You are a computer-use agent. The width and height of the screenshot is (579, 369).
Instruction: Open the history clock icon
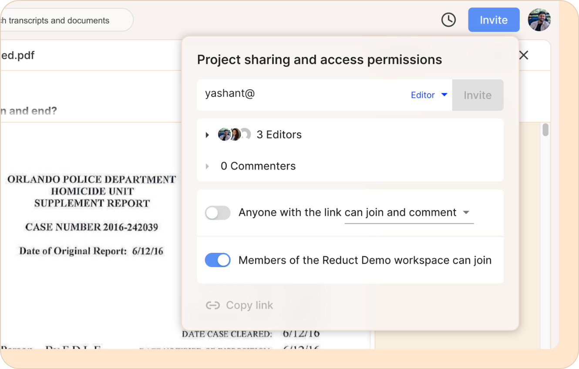point(448,20)
